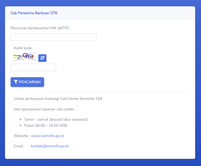This screenshot has height=166, width=201.
Task: Click the filter icon on PENCARIAN button
Action: [16, 82]
